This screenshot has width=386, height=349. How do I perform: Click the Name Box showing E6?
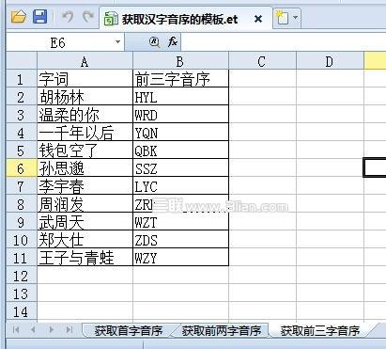tap(65, 42)
